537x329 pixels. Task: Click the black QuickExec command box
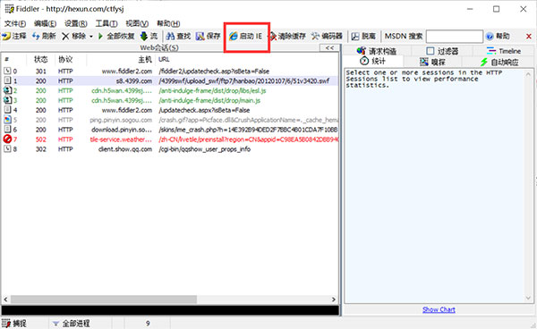[x=170, y=310]
